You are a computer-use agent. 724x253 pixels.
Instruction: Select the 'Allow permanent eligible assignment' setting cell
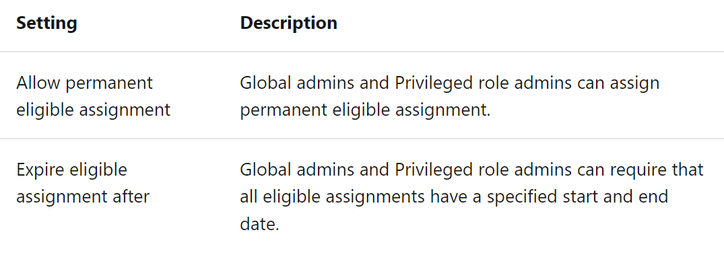tap(93, 96)
